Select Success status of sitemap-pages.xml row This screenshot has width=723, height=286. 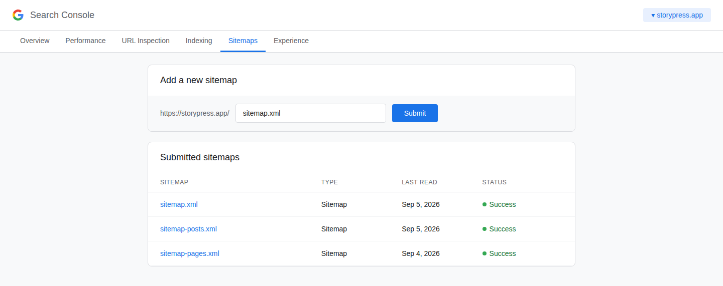tap(499, 253)
